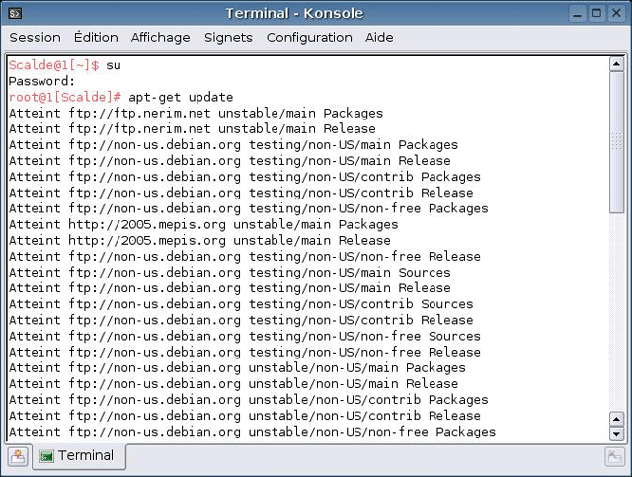Click '2005.mepis.org unstable/main Release' line
The height and width of the screenshot is (477, 632).
pos(199,240)
